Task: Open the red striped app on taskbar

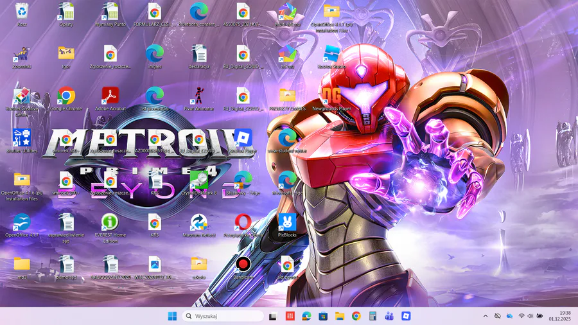Action: 290,316
